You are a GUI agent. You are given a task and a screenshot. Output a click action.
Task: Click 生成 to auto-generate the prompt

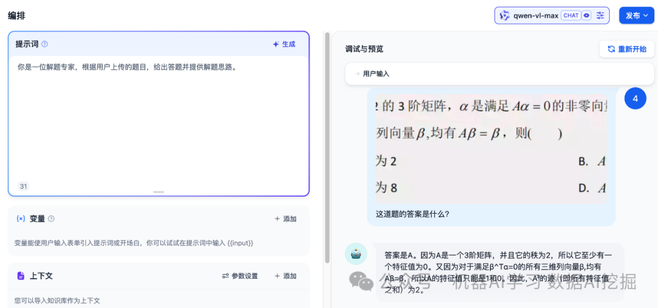pos(284,44)
